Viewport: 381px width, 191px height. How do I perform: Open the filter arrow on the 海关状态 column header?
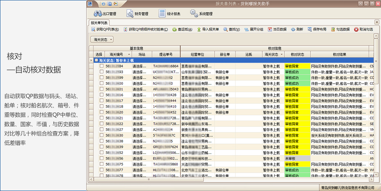282,54
